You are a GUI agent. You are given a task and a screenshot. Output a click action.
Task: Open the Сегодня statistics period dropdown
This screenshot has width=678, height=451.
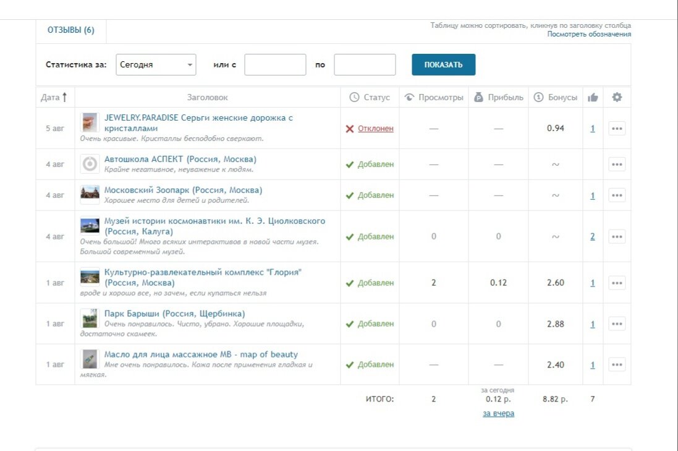coord(156,64)
